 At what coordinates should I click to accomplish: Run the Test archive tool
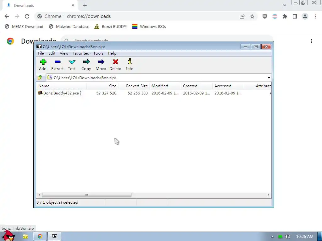click(72, 62)
